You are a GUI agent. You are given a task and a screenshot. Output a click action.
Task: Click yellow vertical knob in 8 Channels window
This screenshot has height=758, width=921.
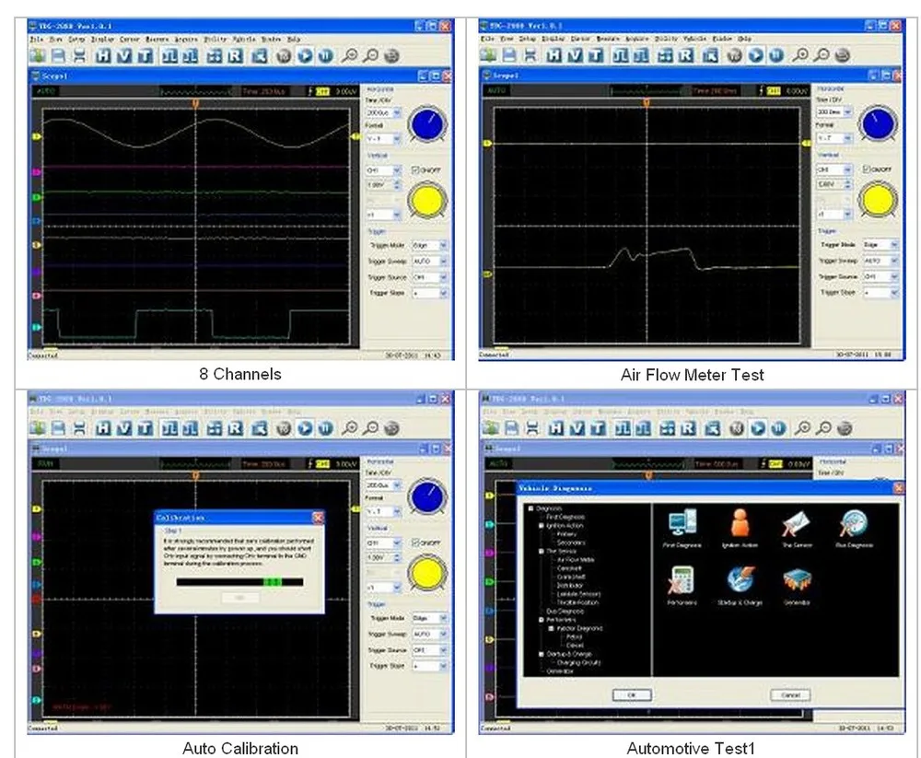[427, 201]
